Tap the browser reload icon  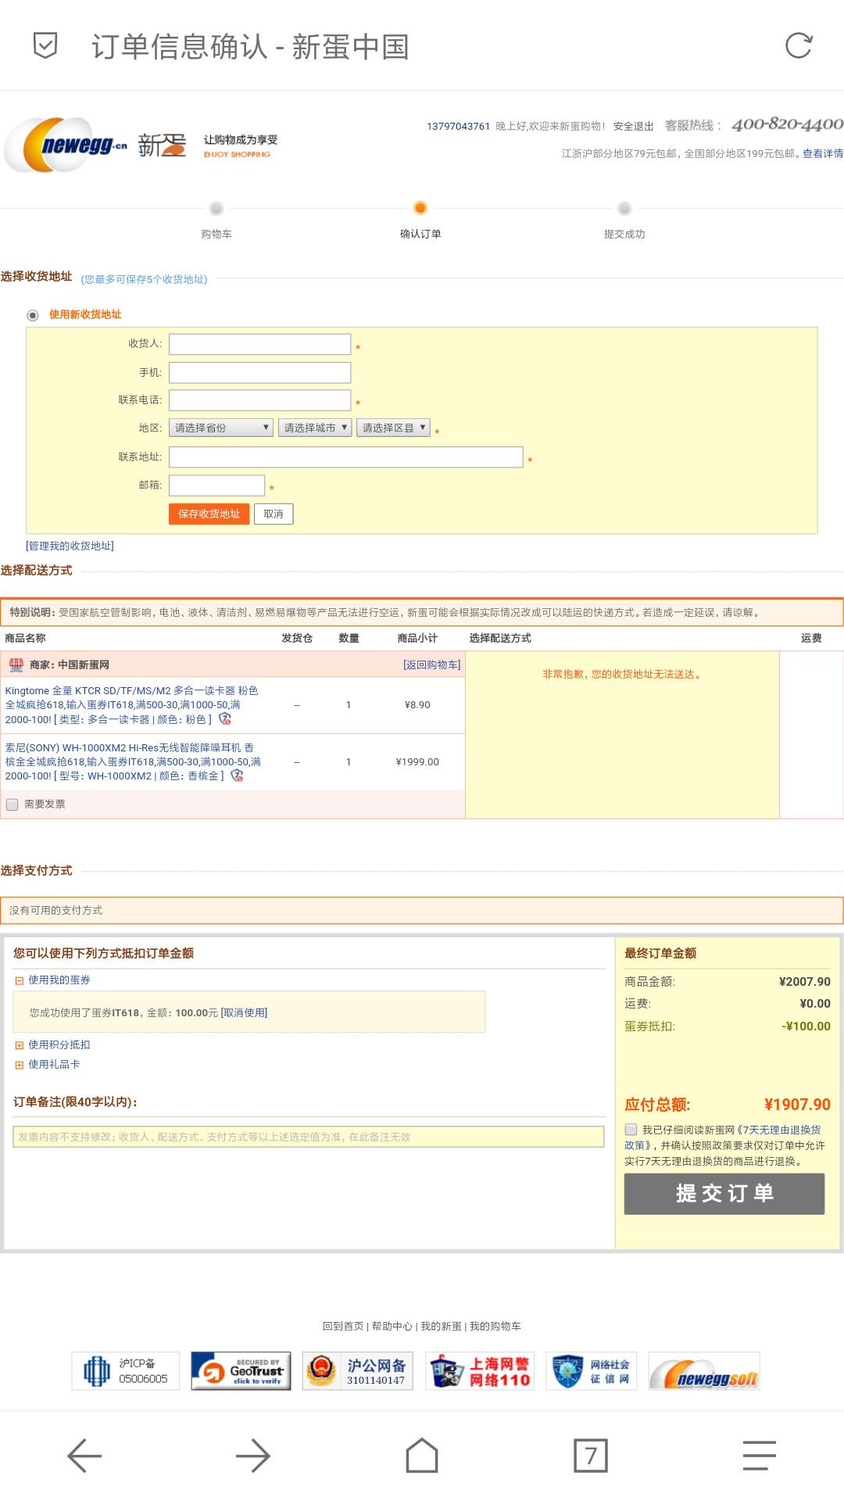[799, 46]
